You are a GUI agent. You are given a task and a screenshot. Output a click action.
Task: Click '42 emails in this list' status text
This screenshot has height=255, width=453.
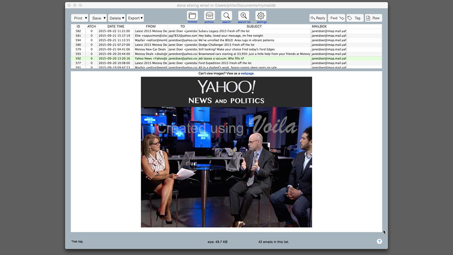coord(274,242)
